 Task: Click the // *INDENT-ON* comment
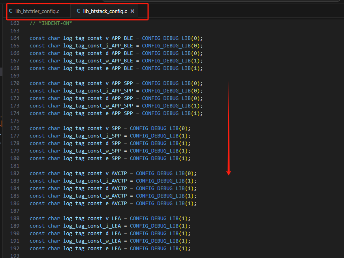51,23
